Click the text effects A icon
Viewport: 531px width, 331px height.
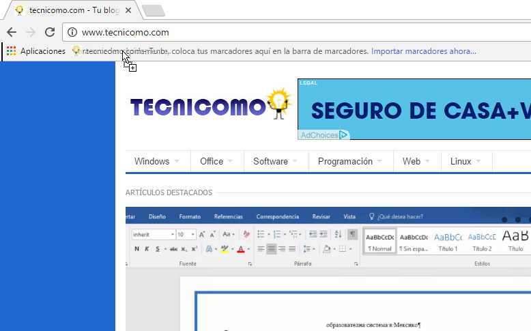click(x=209, y=249)
